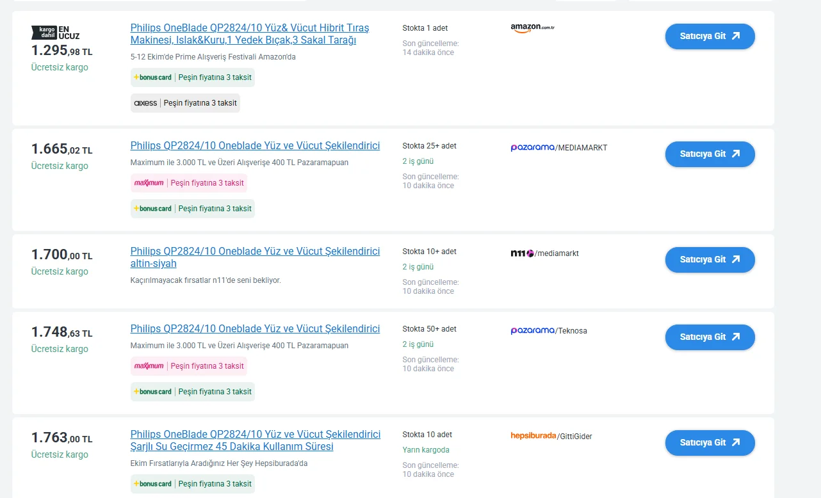
Task: Click the amazon.com.tr seller logo
Action: coord(532,28)
